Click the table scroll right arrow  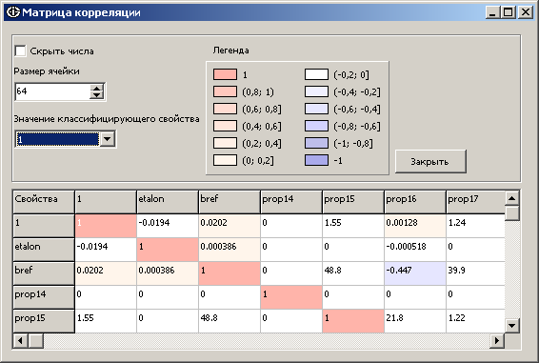click(497, 341)
